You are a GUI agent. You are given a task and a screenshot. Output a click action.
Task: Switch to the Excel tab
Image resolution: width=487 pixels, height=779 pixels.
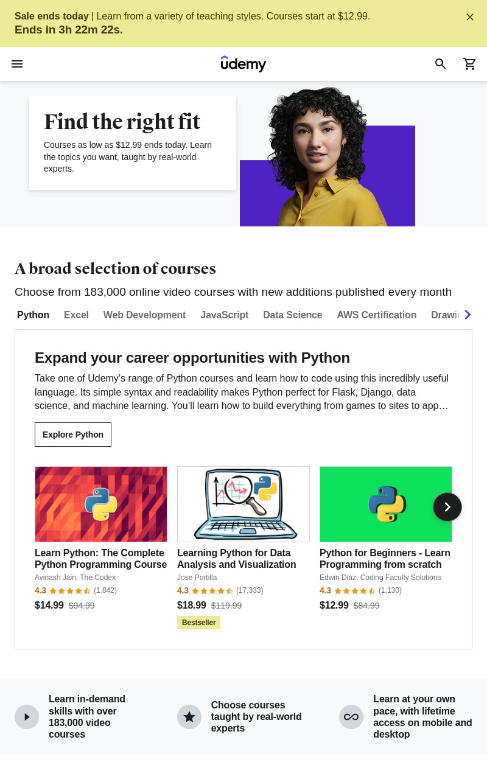coord(76,315)
